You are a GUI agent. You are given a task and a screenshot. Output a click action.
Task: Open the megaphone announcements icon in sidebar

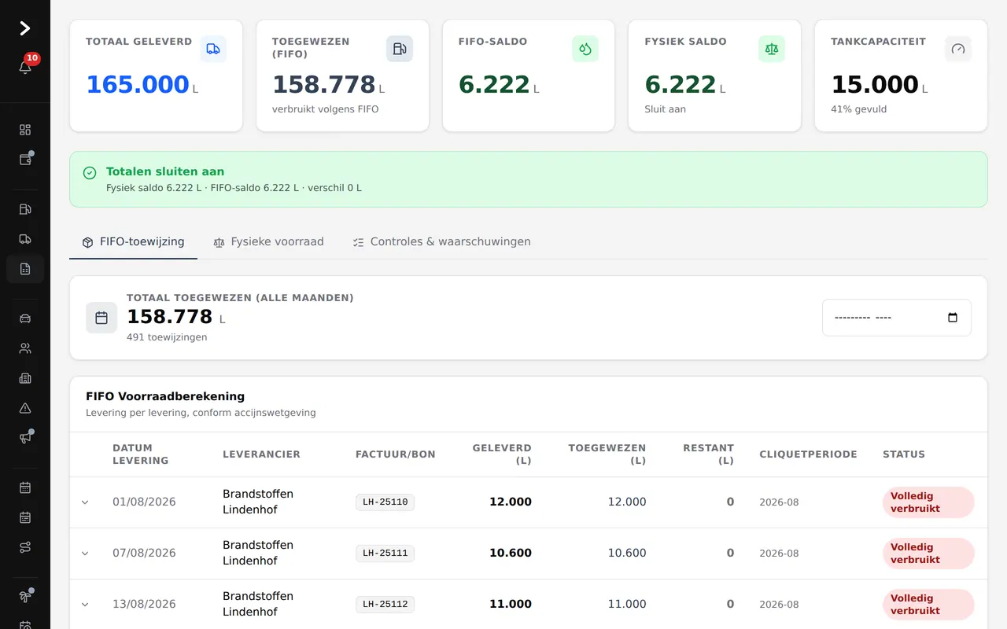pos(25,438)
